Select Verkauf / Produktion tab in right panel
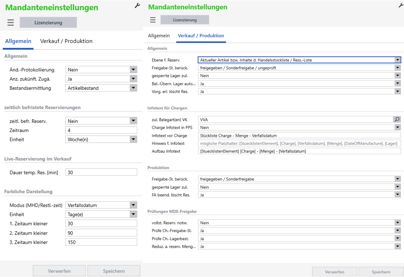404x277 pixels. coord(201,35)
